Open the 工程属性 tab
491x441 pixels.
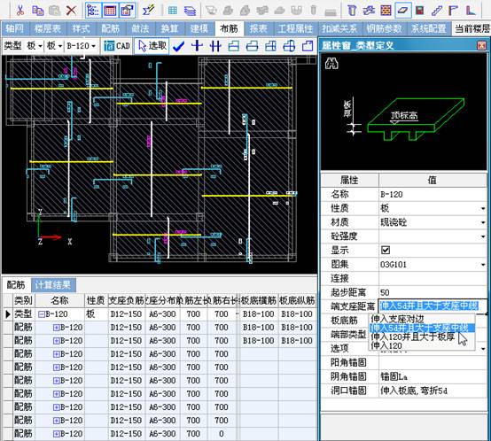(295, 28)
